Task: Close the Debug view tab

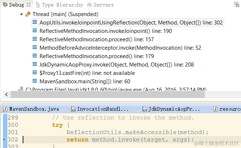Action: [29, 5]
